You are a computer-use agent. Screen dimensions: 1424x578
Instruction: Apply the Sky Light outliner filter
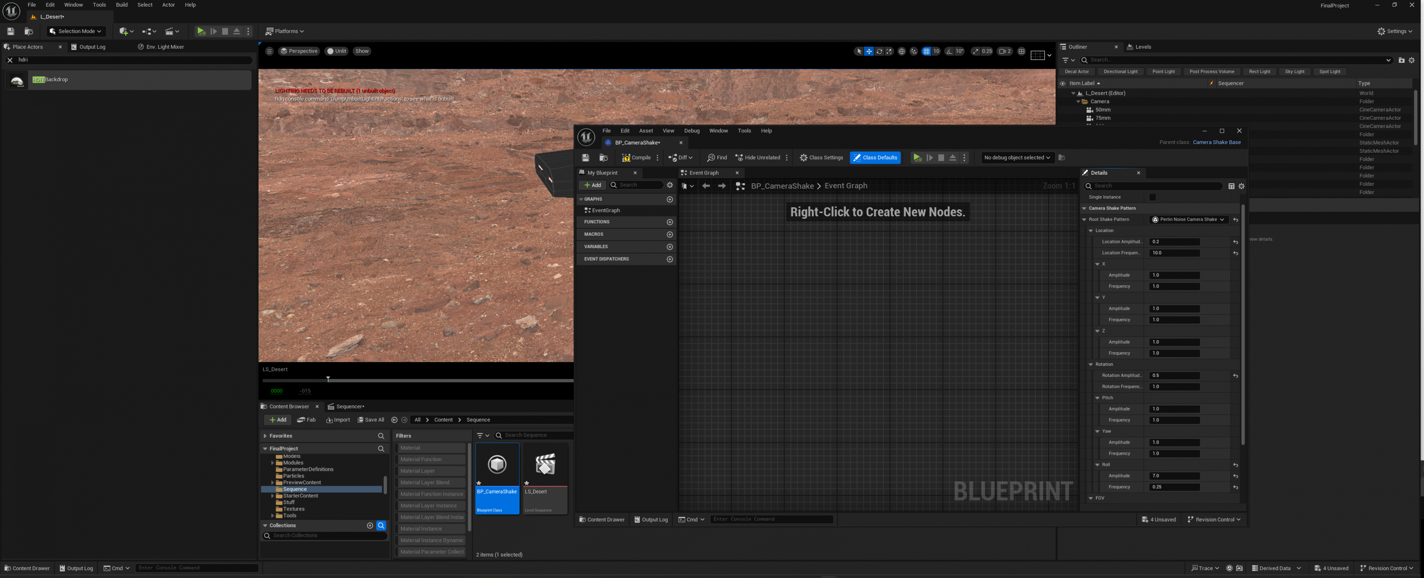point(1295,72)
